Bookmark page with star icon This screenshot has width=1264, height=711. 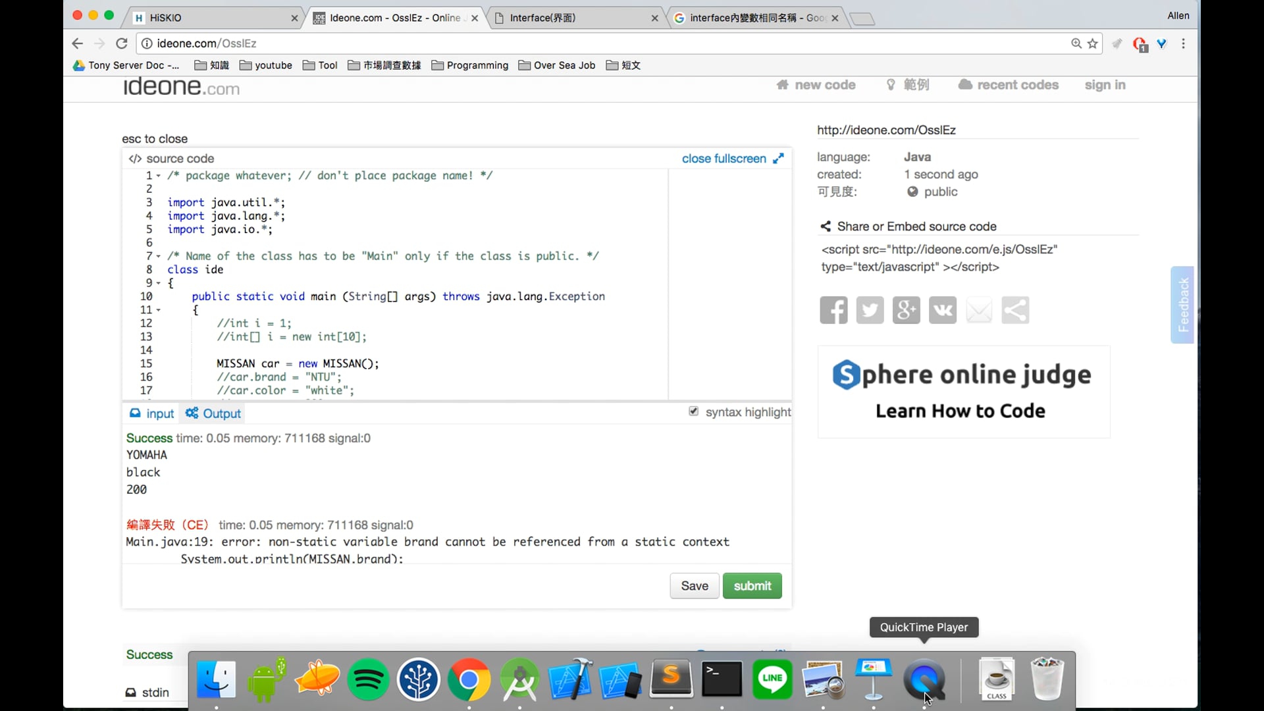pyautogui.click(x=1093, y=43)
